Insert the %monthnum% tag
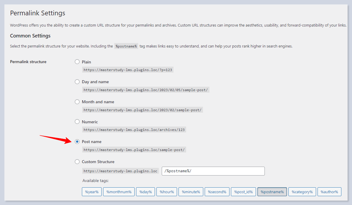Image resolution: width=352 pixels, height=205 pixels. click(119, 192)
